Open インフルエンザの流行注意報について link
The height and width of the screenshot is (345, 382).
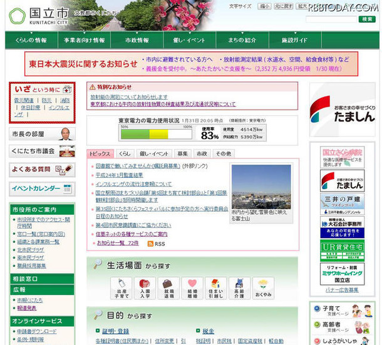(133, 184)
